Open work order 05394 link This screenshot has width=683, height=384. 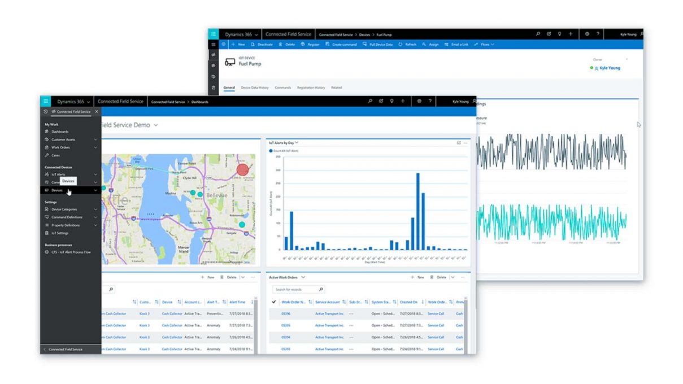click(285, 337)
